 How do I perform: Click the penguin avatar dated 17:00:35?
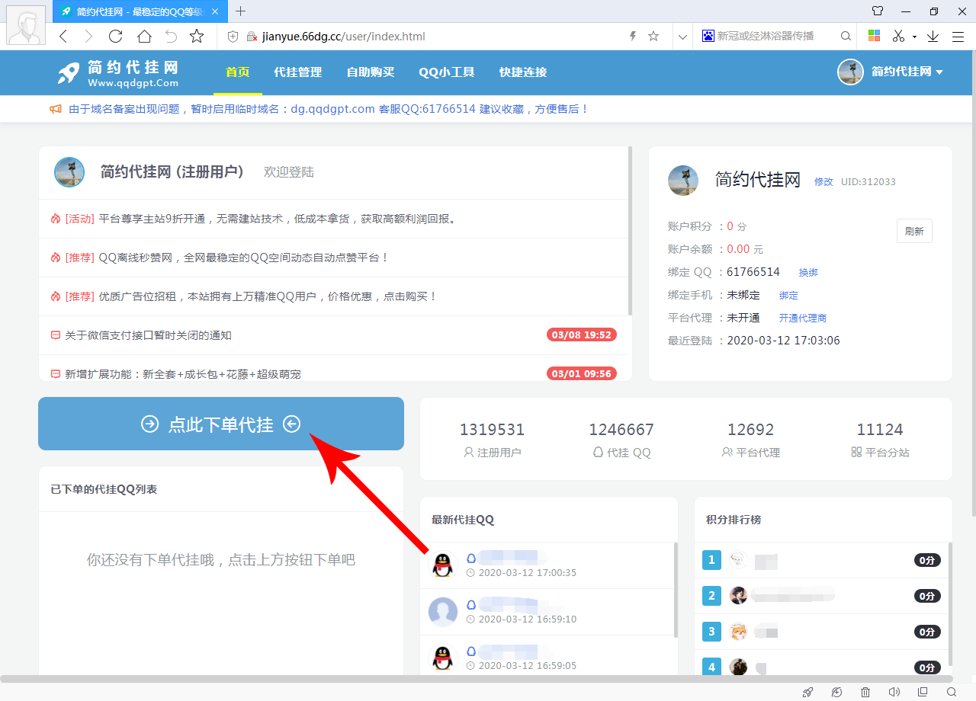442,565
